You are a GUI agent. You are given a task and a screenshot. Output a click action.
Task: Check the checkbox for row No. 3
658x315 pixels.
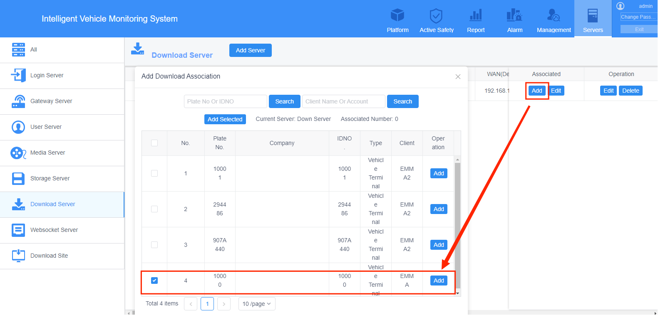pos(154,245)
